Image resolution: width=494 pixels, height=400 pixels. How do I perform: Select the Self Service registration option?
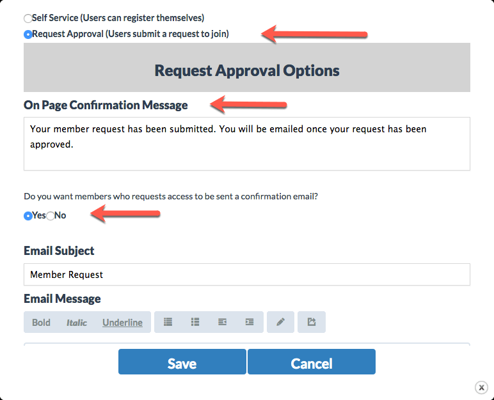point(28,19)
